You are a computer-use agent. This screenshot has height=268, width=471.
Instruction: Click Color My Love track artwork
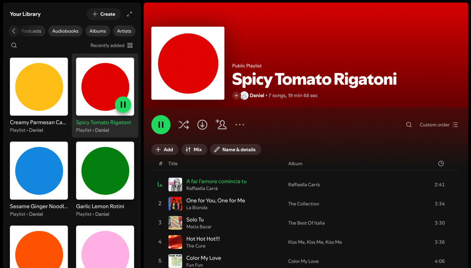(x=175, y=261)
